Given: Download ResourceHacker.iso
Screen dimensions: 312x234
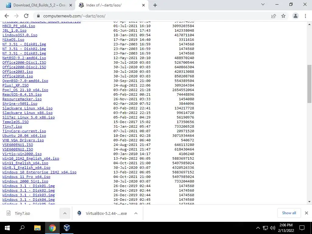Looking at the screenshot, I should [22, 99].
